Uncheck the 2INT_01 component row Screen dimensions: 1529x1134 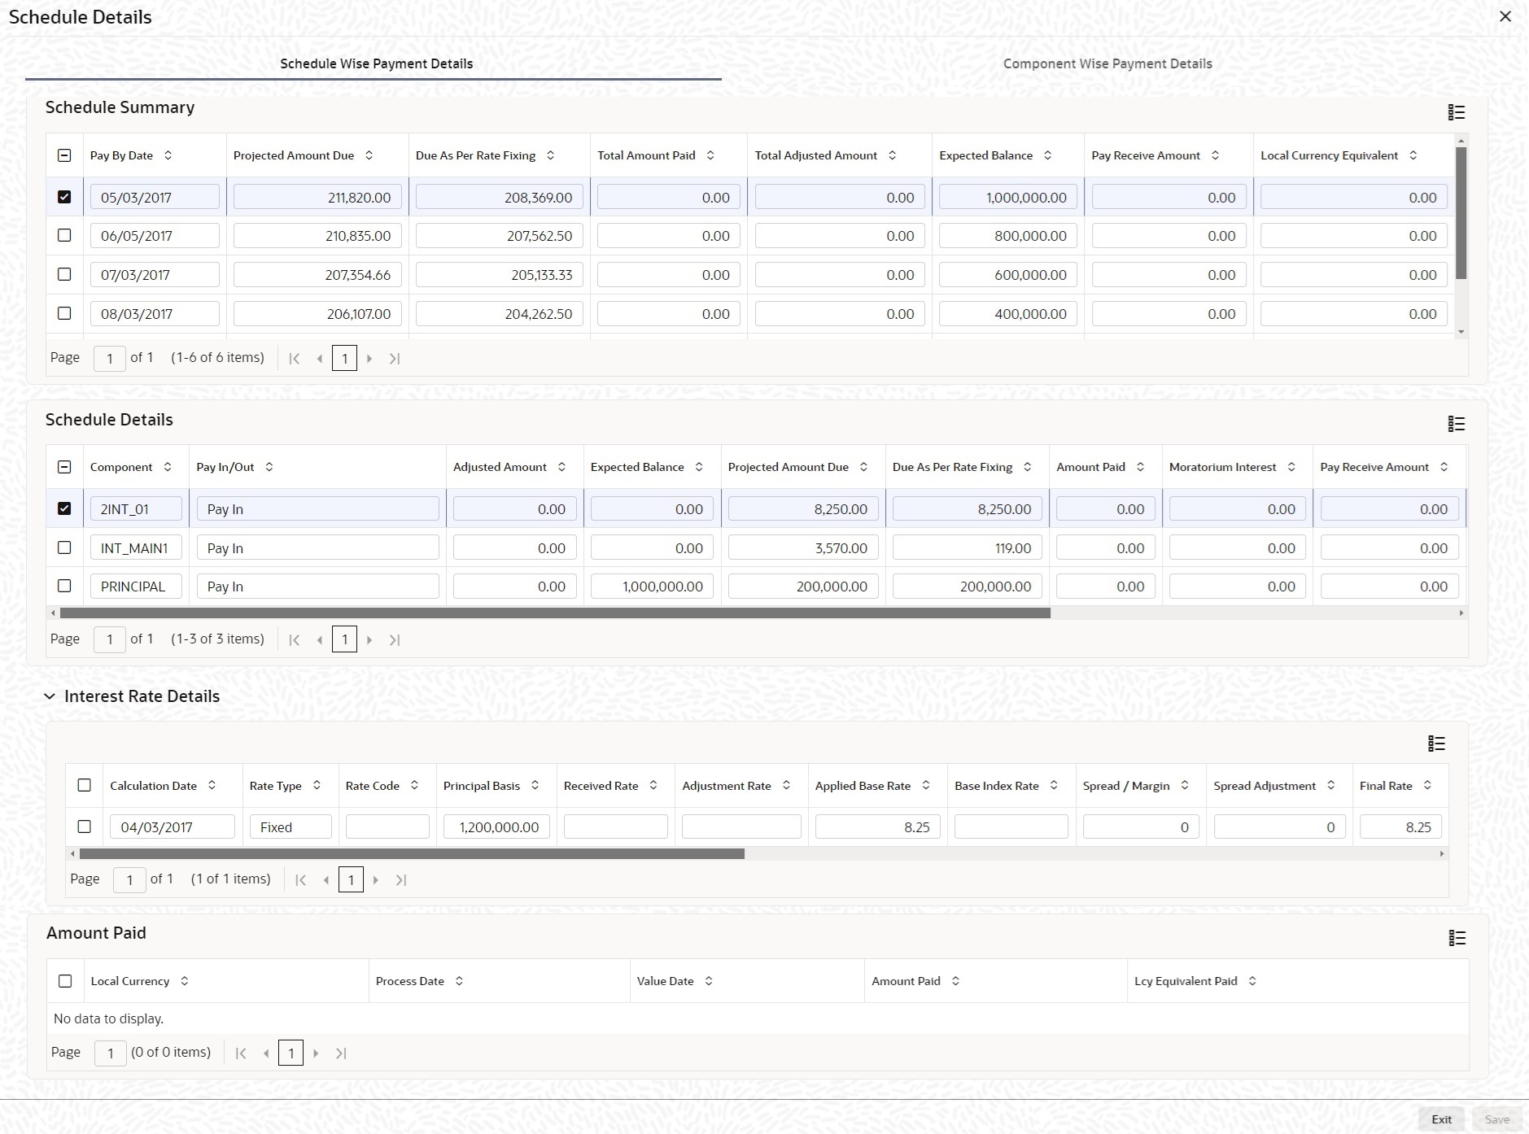point(64,508)
